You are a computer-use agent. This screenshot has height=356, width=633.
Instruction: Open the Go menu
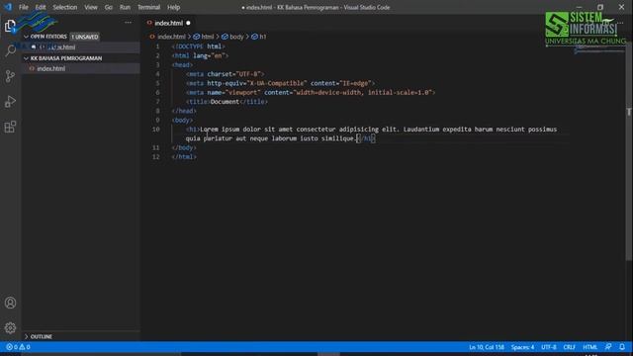109,7
